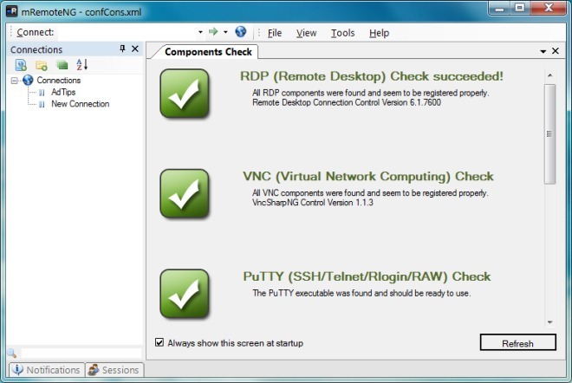Click the vertical scrollbar thumb
Screen dimensions: 572x383
point(549,133)
